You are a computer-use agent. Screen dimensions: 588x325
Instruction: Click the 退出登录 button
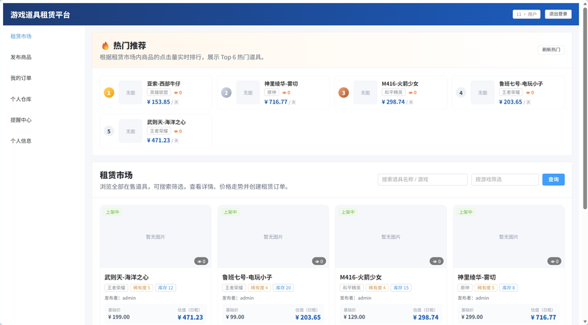click(x=558, y=14)
